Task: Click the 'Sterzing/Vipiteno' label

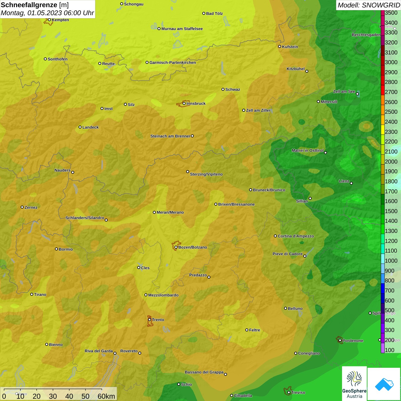Action: click(206, 174)
